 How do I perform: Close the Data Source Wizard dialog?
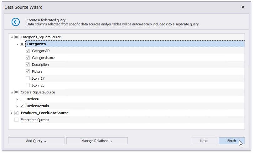[243, 7]
